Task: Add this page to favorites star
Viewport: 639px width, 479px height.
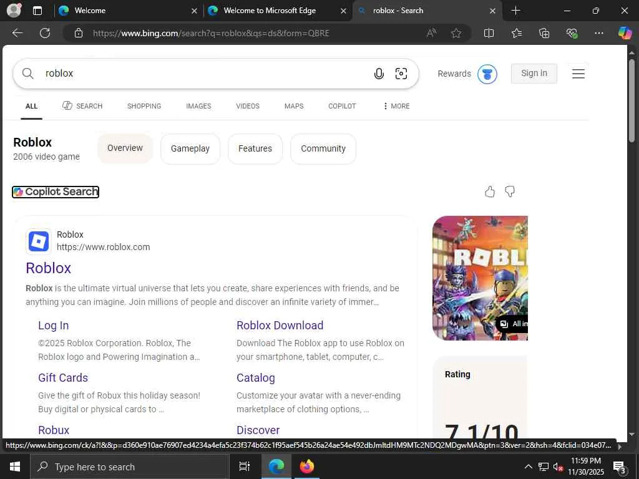Action: click(x=456, y=33)
